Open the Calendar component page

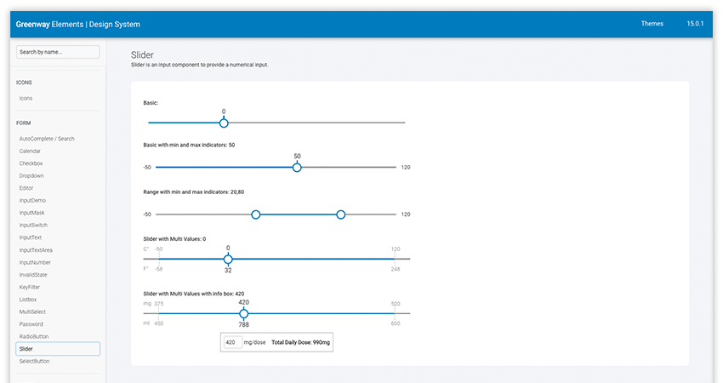(30, 151)
